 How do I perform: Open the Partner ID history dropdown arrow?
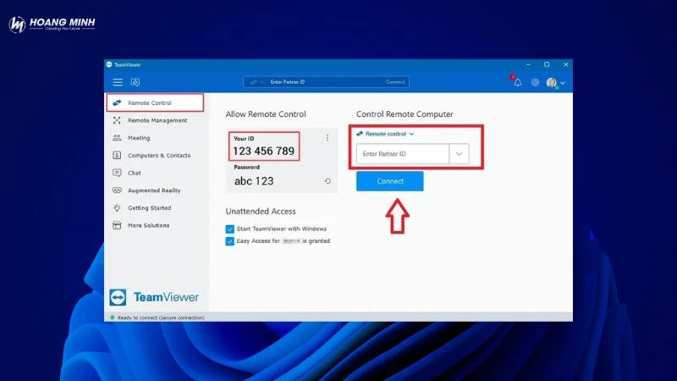click(x=459, y=154)
